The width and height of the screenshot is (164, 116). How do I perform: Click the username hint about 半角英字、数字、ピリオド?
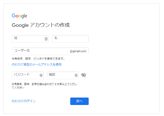coord(38,59)
